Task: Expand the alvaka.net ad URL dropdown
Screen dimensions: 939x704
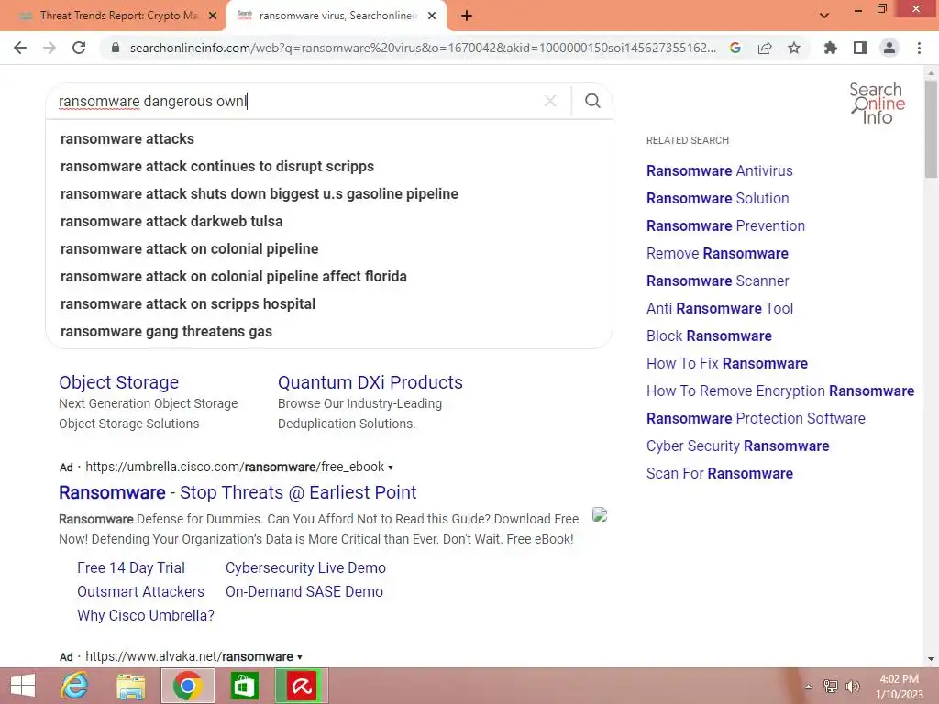Action: click(300, 657)
